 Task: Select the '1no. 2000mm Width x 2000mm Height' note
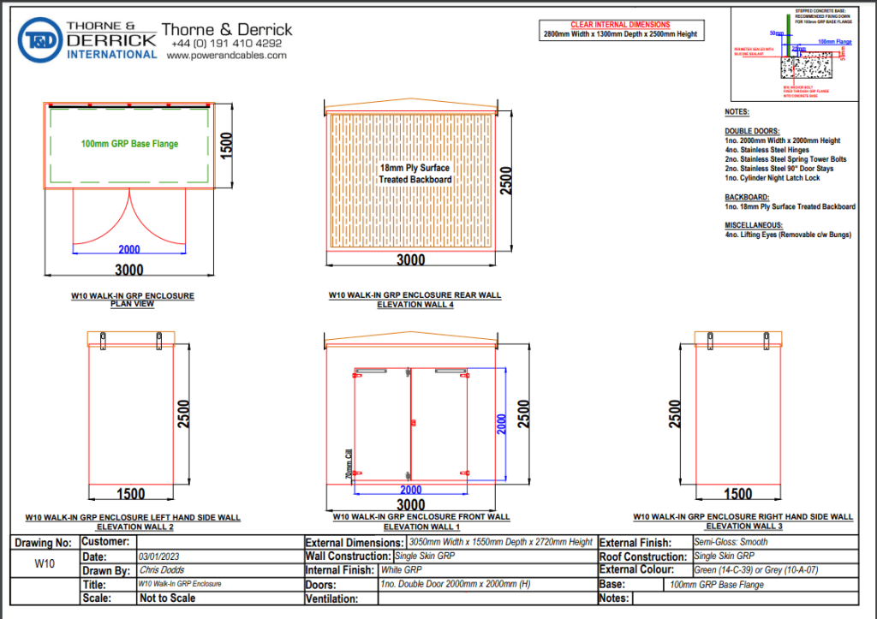point(783,140)
